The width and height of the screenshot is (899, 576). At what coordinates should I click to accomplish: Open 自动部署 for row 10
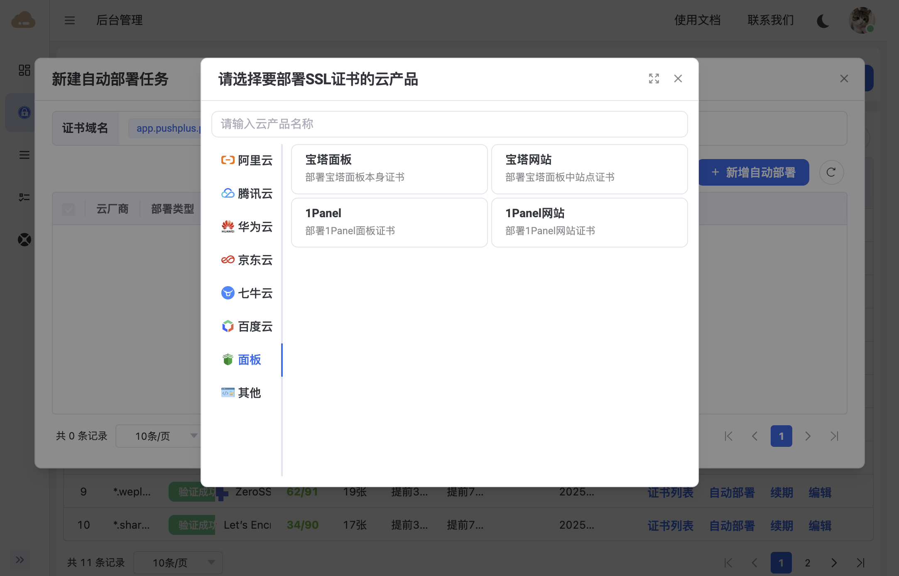pos(732,526)
